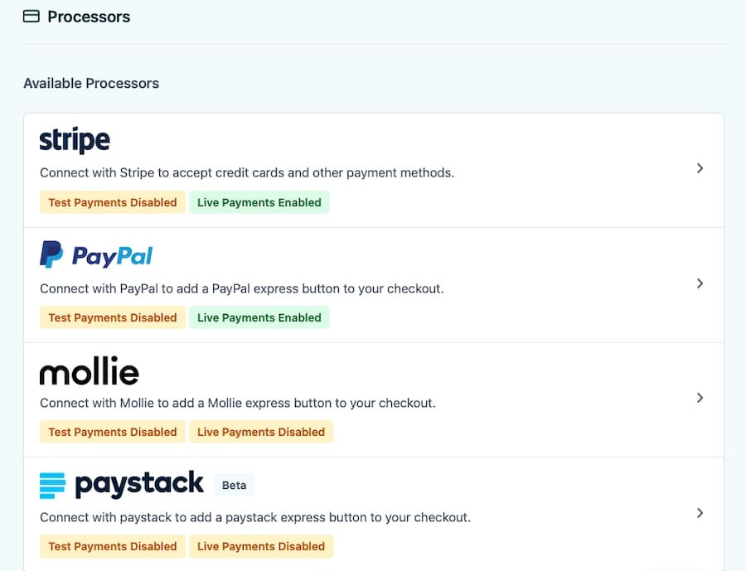Enable live payments for Mollie
746x571 pixels.
pos(261,431)
